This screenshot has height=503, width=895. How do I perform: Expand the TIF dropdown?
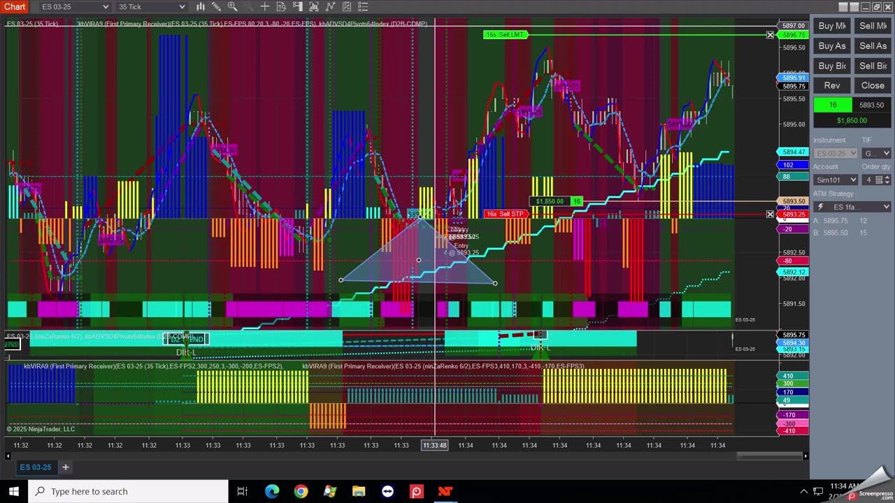click(877, 153)
